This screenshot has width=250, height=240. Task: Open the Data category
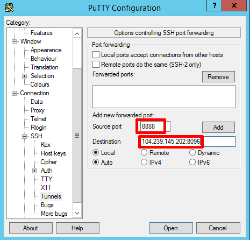37,102
